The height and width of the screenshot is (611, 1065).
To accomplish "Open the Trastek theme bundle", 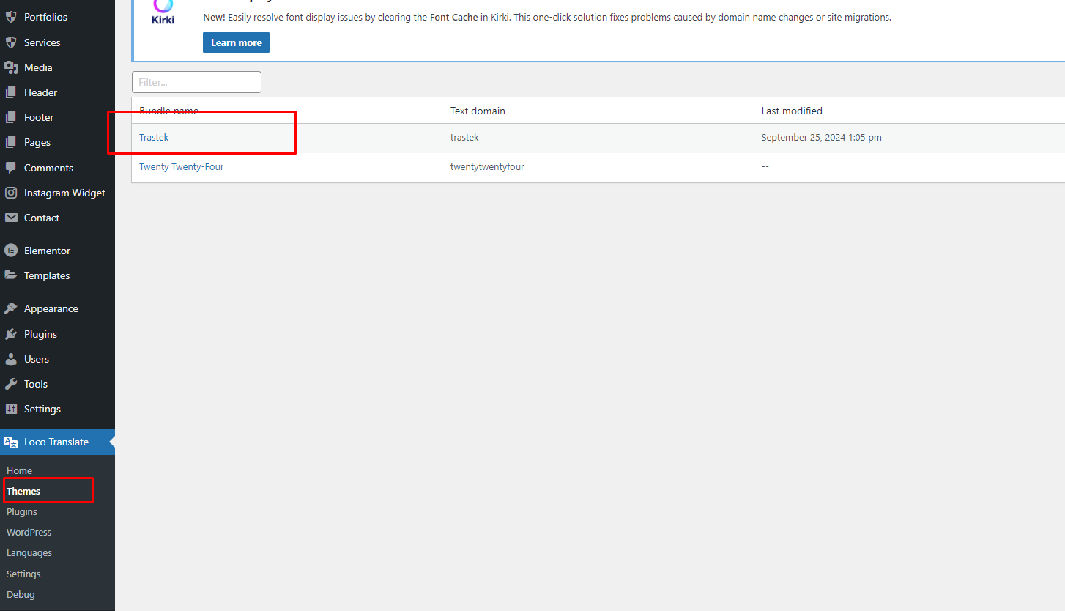I will tap(154, 137).
